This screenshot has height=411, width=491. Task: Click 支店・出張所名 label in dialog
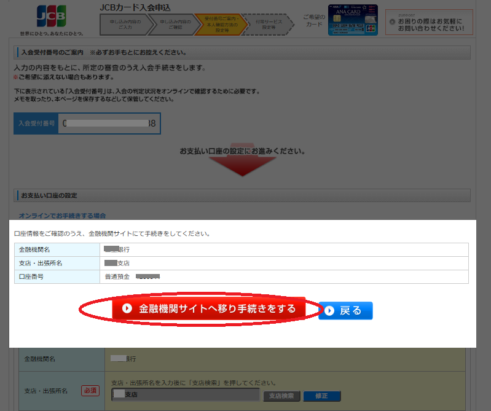[41, 264]
